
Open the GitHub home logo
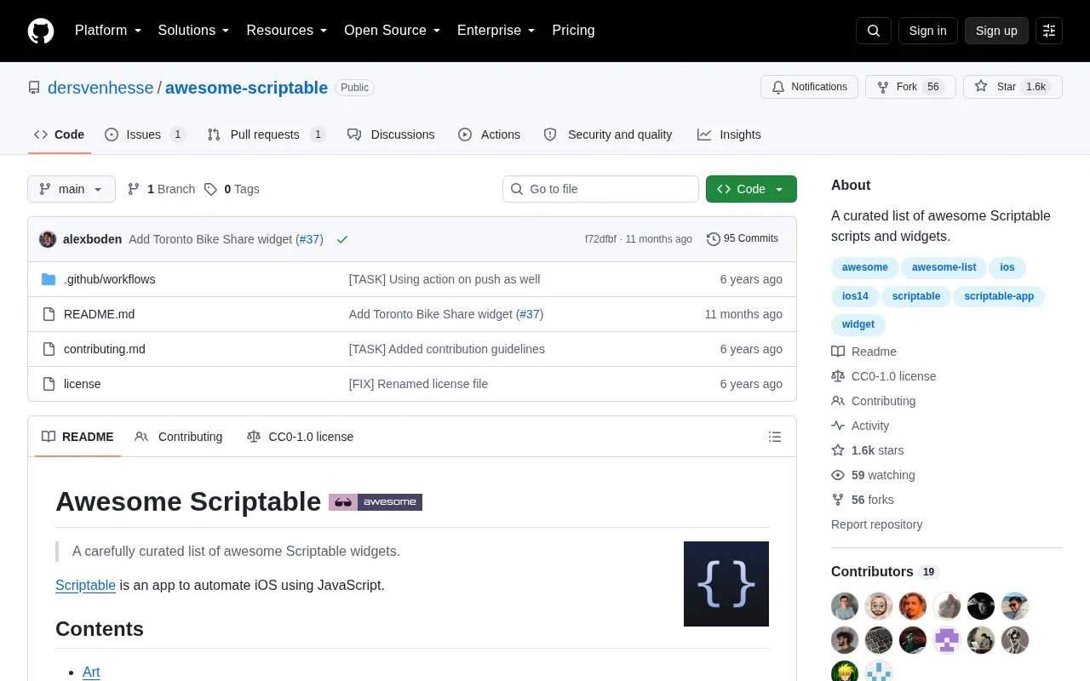[41, 31]
